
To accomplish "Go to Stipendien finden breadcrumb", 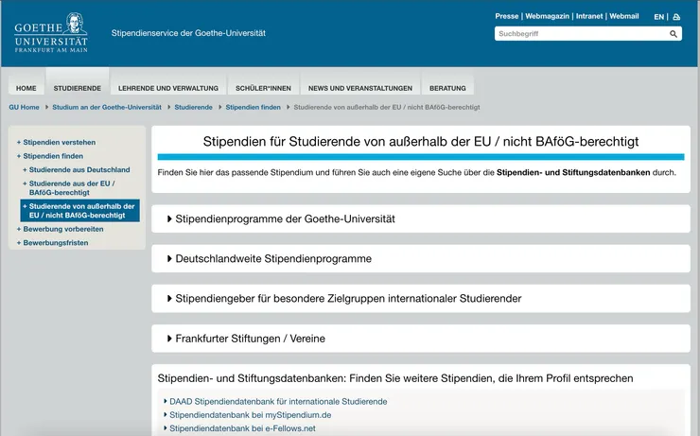I will tap(254, 107).
